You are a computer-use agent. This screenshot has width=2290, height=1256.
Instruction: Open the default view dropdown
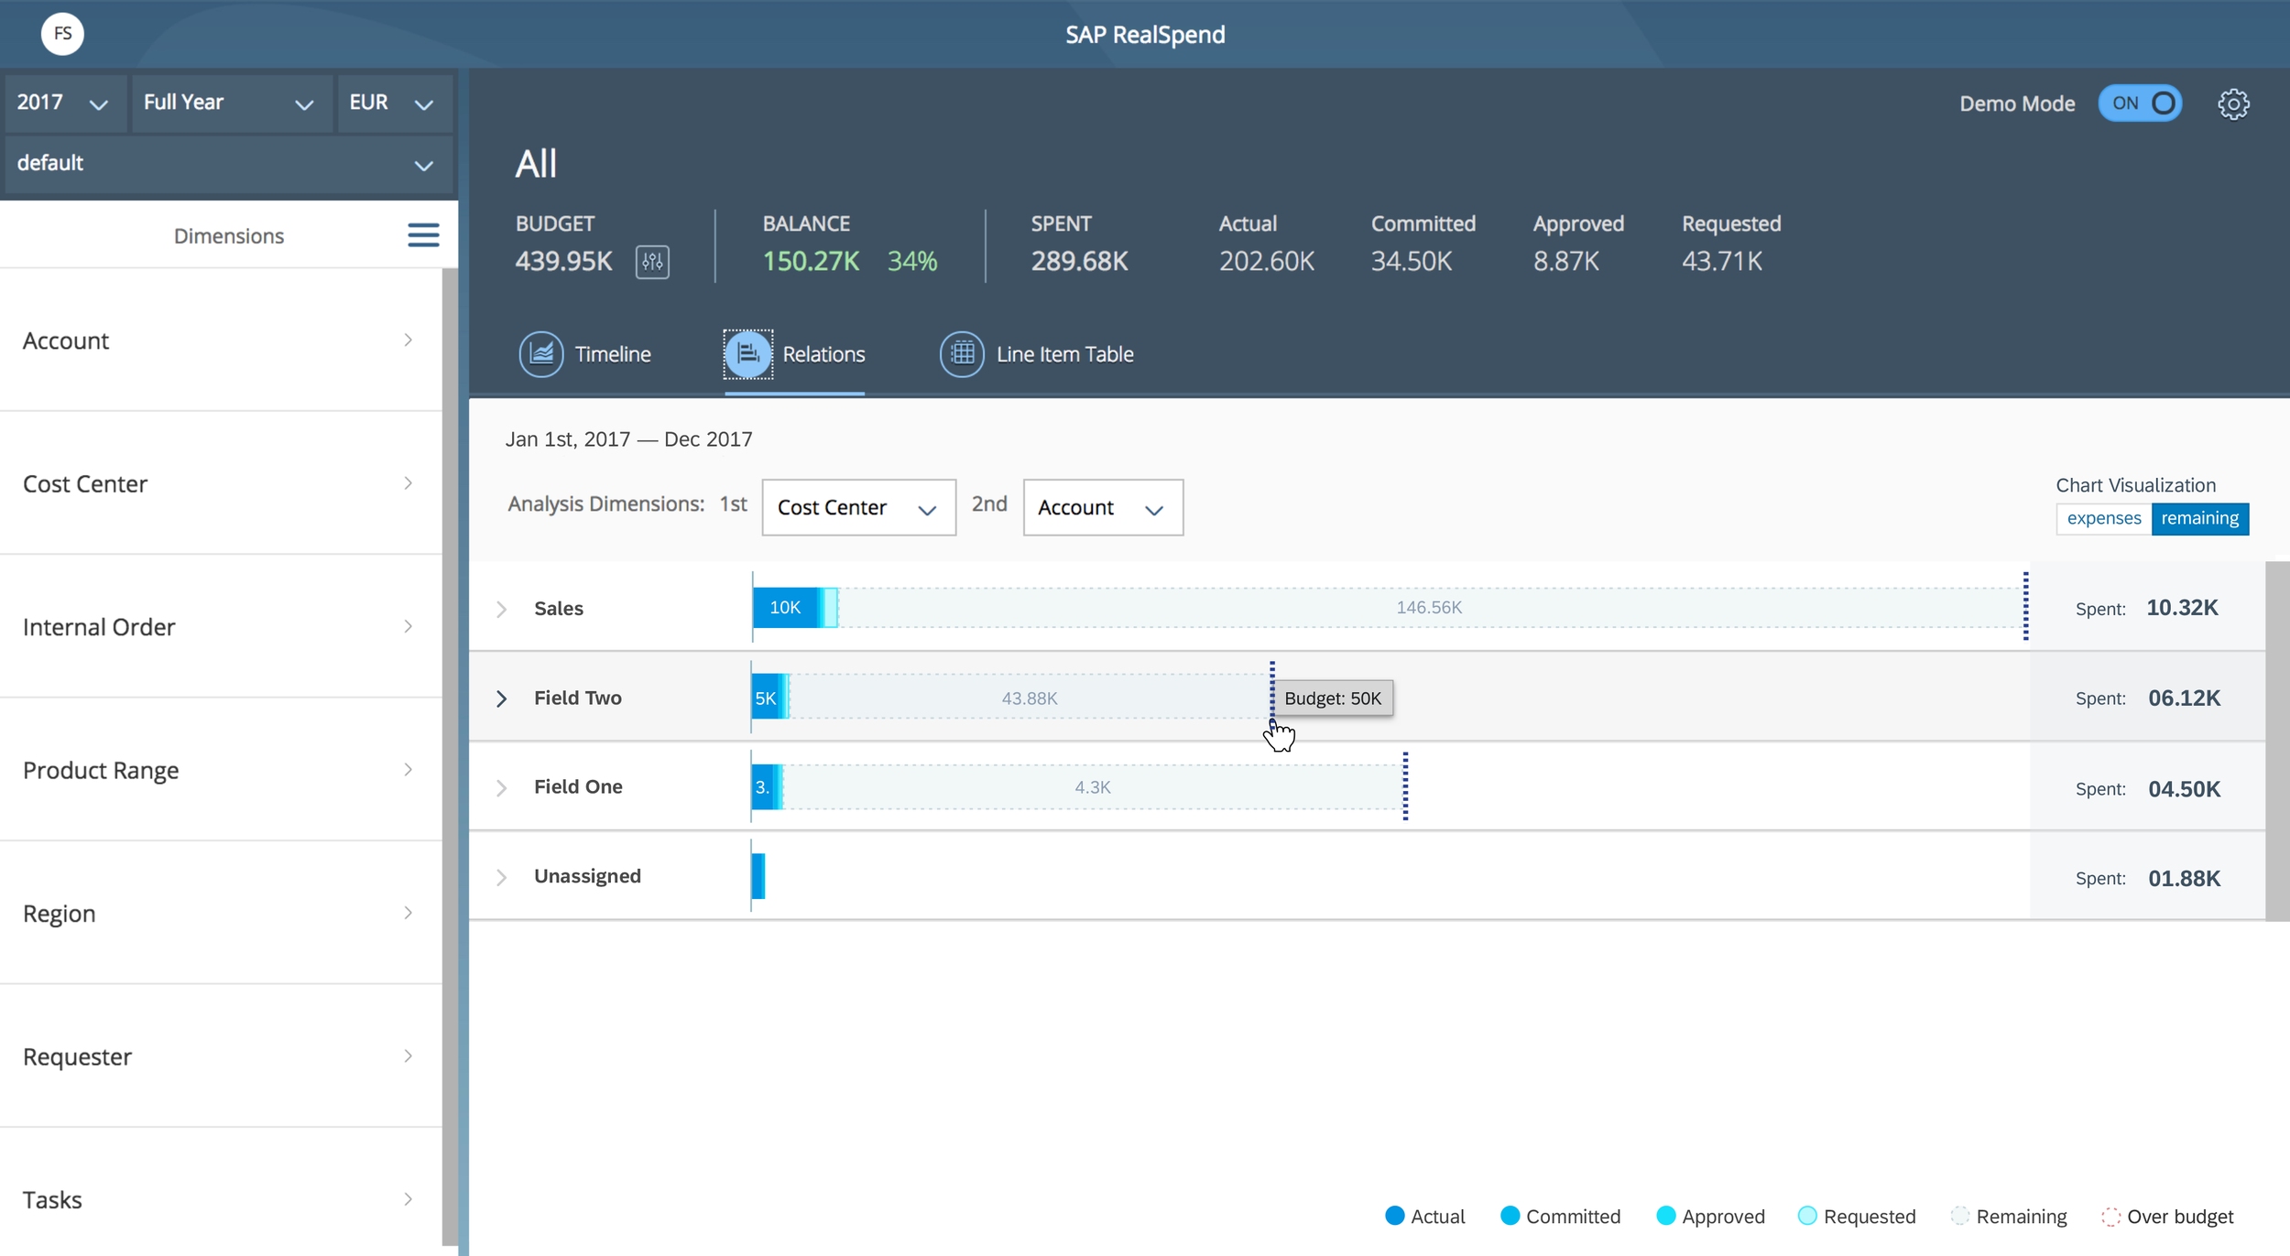click(227, 164)
